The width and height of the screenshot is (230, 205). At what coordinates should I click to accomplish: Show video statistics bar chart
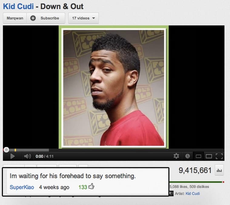[x=219, y=170]
